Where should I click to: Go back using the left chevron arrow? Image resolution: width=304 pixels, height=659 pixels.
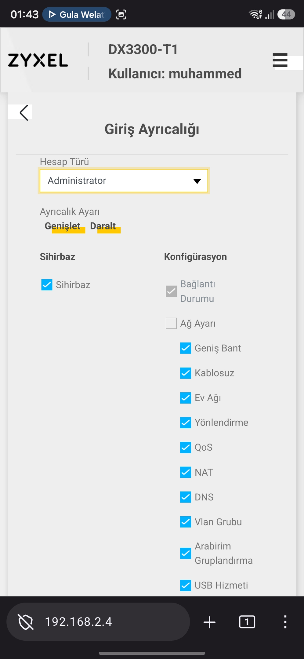coord(24,113)
